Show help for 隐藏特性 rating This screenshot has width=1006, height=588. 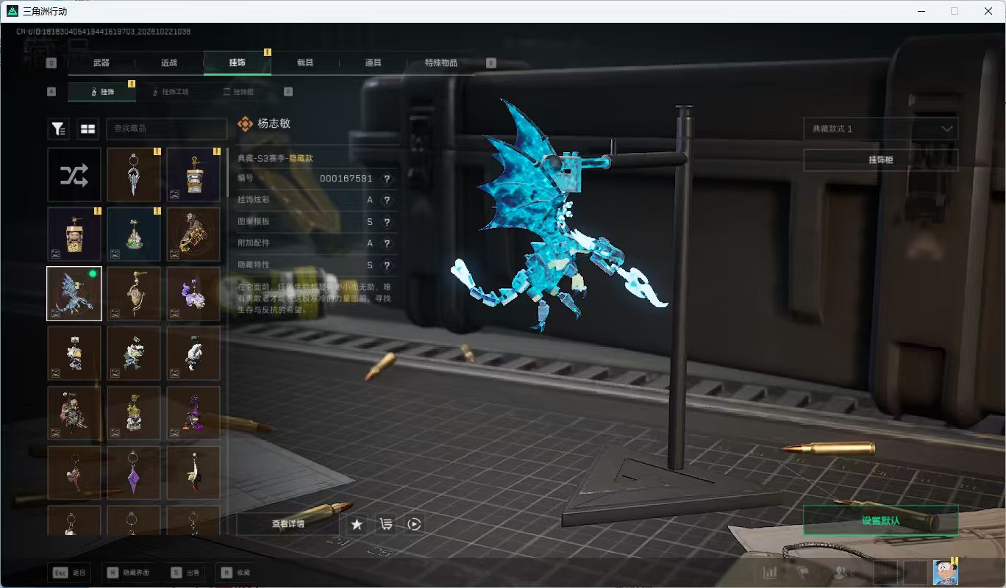(x=387, y=265)
